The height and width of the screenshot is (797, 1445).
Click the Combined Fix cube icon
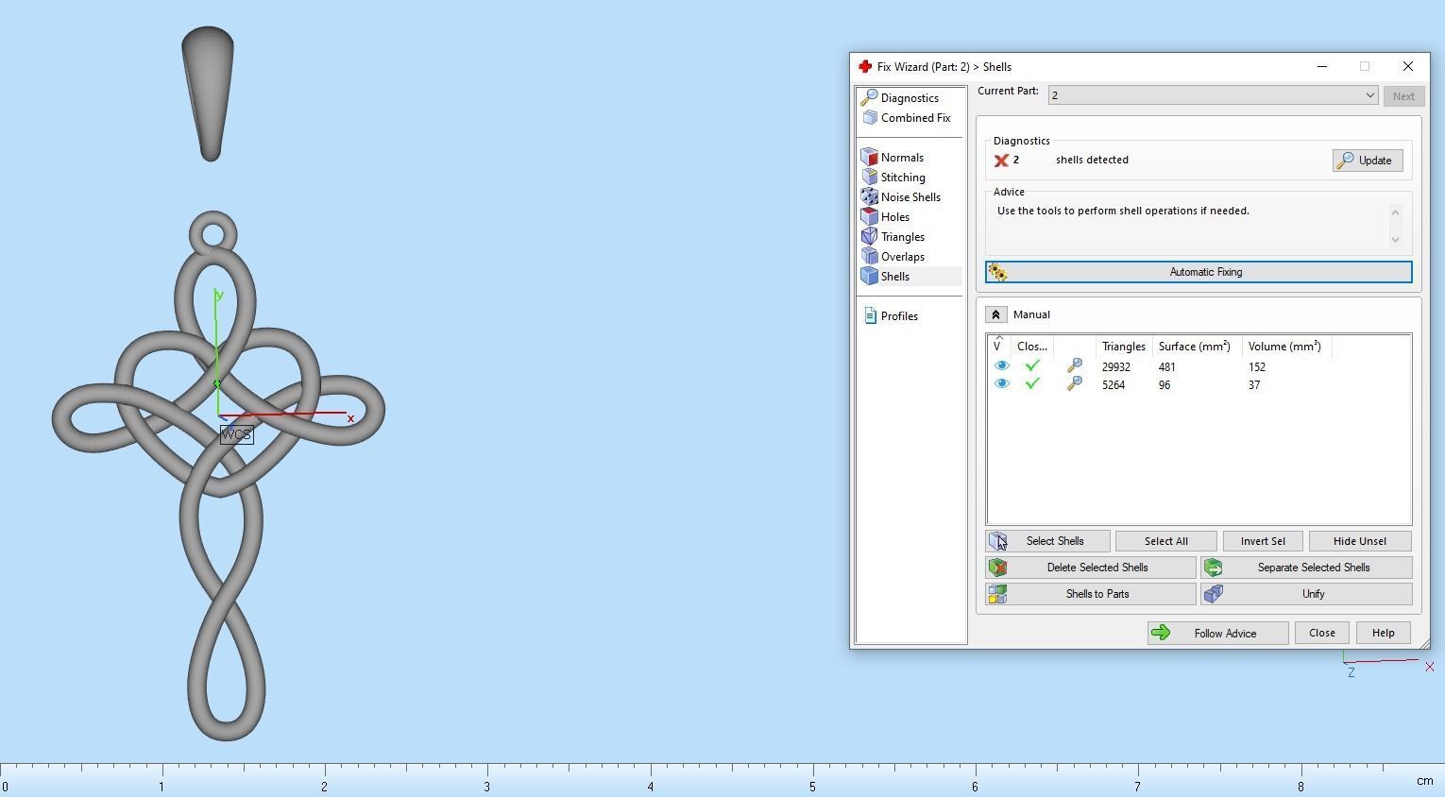869,118
